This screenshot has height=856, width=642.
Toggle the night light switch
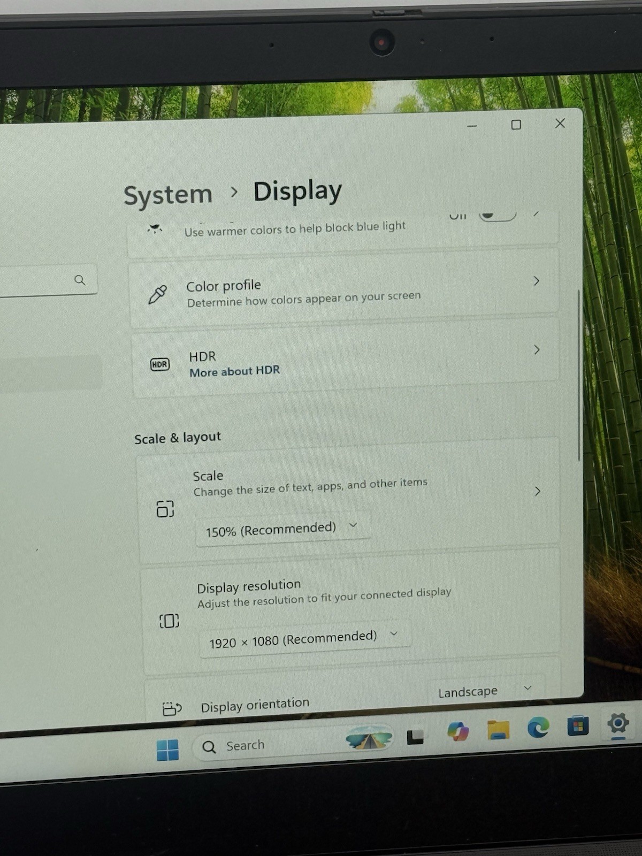pyautogui.click(x=498, y=215)
